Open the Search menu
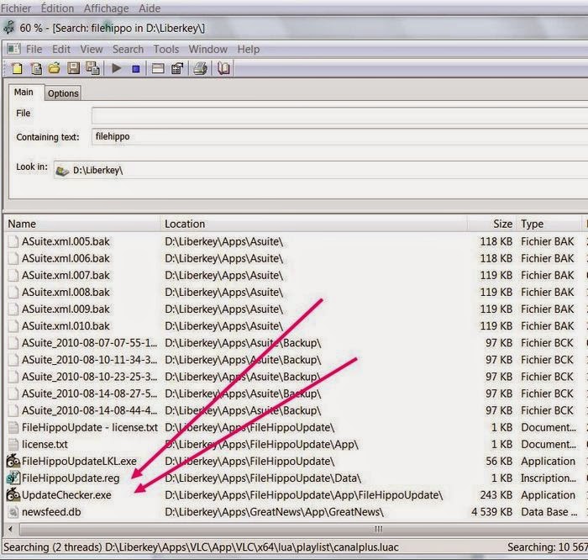Viewport: 588px width, 560px height. coord(128,49)
